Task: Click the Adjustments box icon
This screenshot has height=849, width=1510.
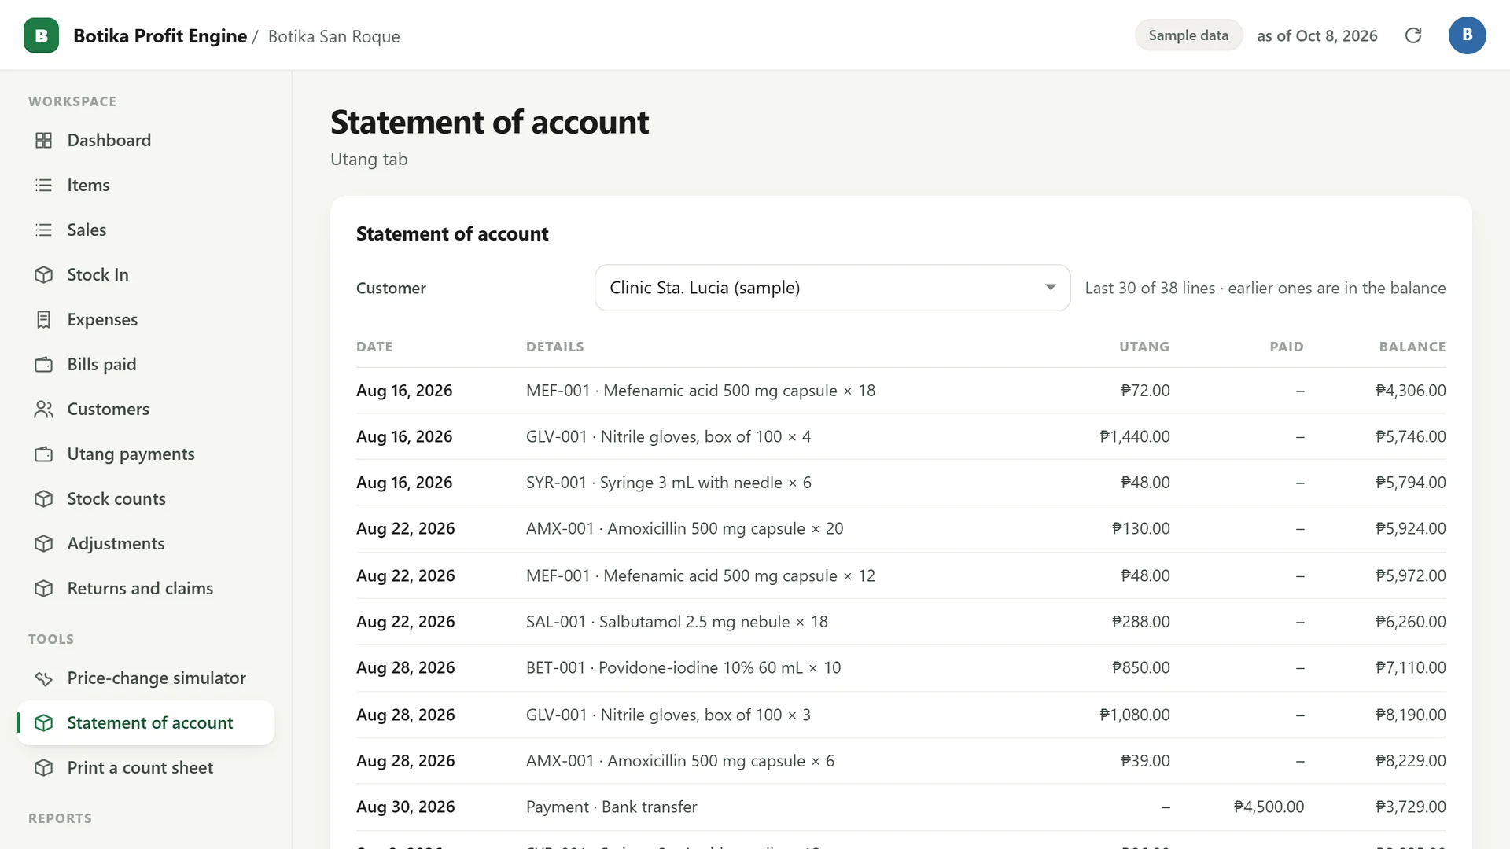Action: 44,543
